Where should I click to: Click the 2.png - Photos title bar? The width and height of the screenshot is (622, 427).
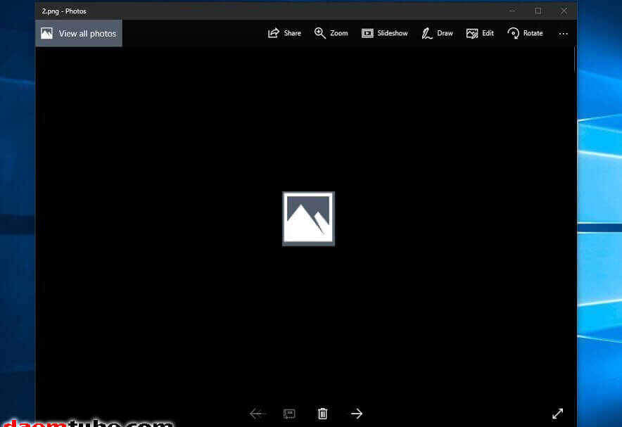211,11
